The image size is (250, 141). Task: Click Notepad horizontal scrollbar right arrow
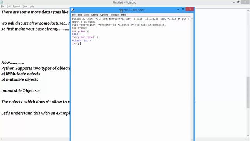(245, 139)
